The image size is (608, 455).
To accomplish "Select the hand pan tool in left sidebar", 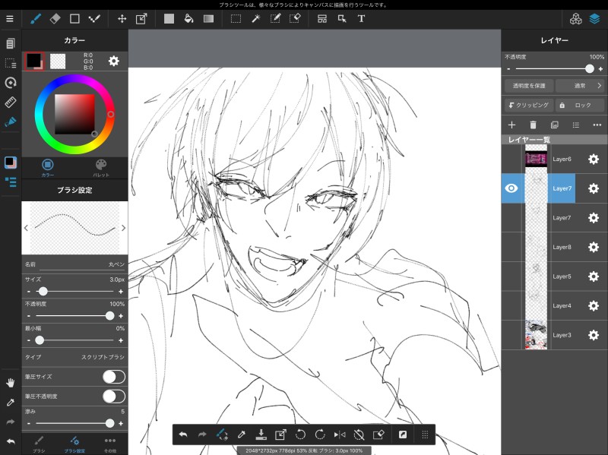I will (x=11, y=383).
